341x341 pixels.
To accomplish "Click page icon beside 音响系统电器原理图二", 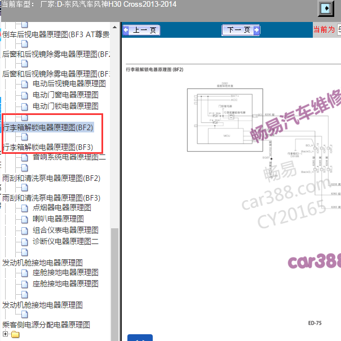I will tap(25, 157).
